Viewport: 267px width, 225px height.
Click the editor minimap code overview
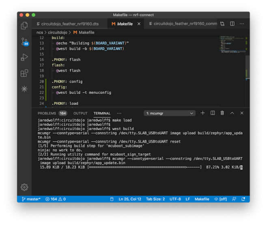point(229,45)
